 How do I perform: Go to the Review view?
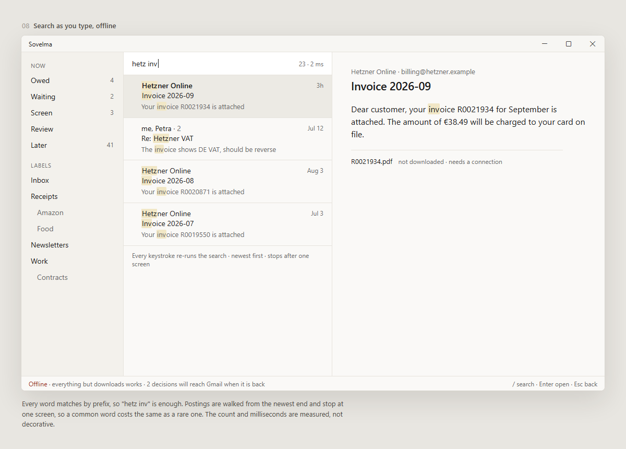point(72,129)
